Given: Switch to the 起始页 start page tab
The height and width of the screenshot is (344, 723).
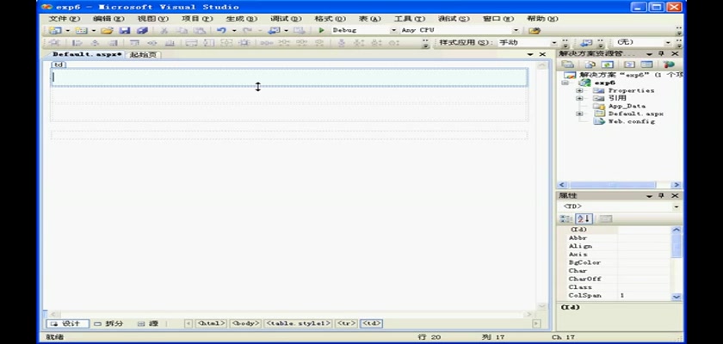Looking at the screenshot, I should tap(144, 54).
